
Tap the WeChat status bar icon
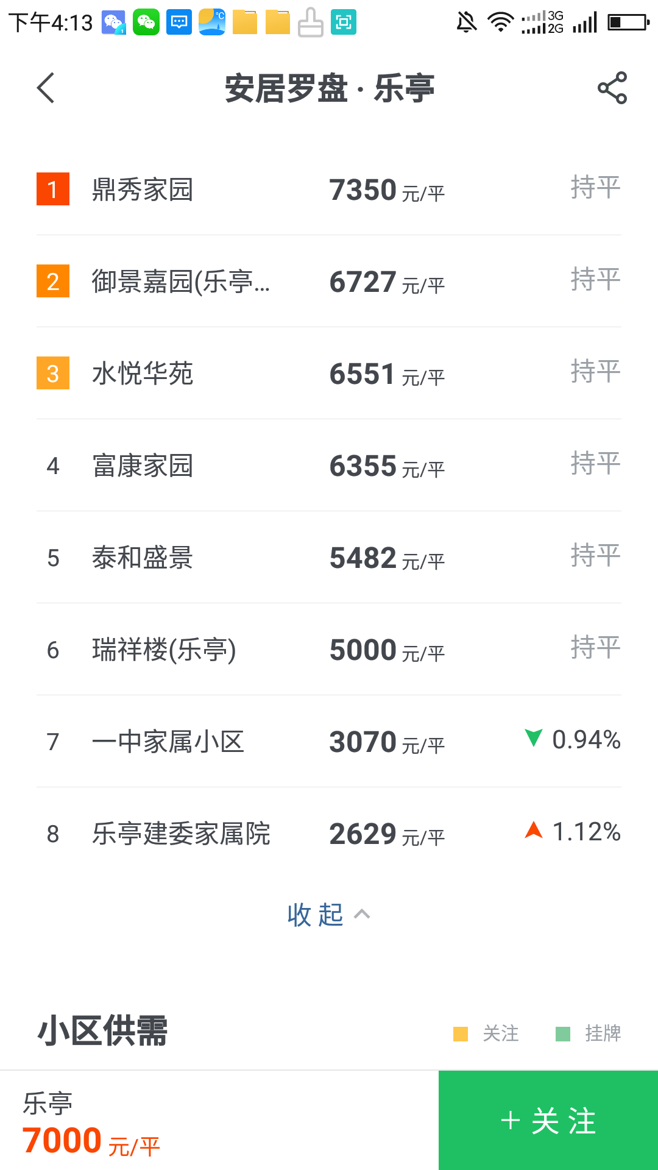pos(146,23)
